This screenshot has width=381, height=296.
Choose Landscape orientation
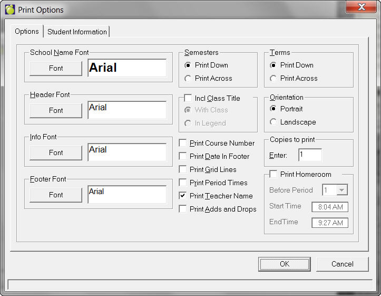pyautogui.click(x=273, y=122)
